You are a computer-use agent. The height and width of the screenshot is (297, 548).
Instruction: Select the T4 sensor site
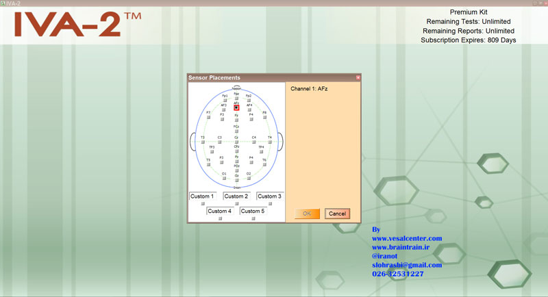270,142
